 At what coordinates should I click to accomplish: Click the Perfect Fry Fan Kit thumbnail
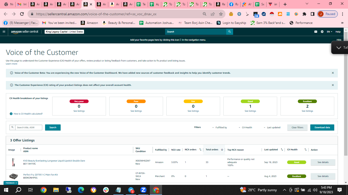click(14, 176)
